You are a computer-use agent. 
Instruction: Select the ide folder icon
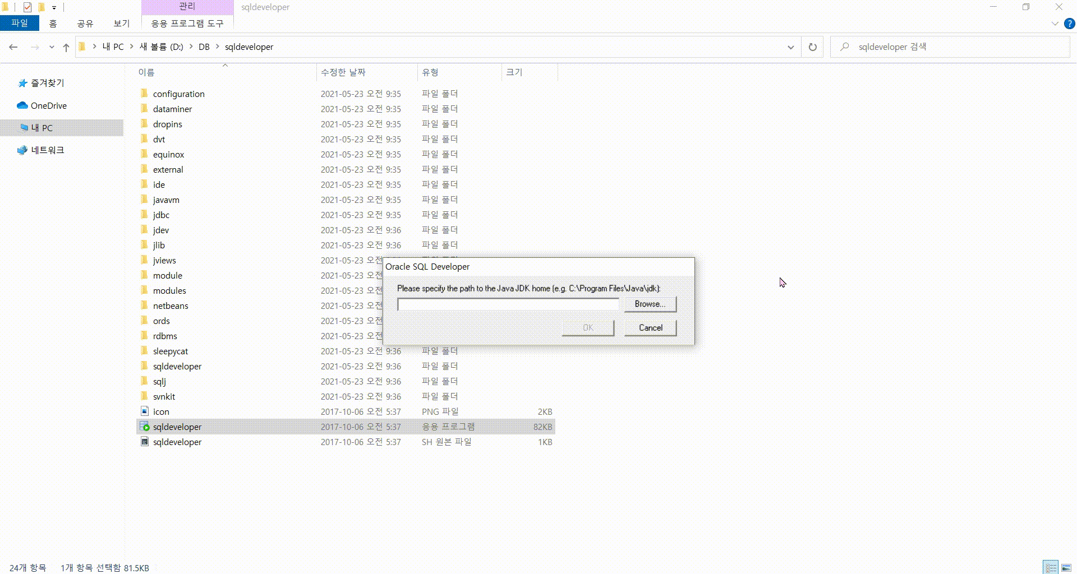pyautogui.click(x=145, y=184)
